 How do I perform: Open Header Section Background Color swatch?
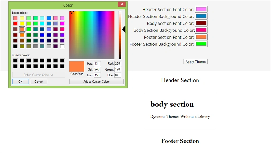click(201, 16)
